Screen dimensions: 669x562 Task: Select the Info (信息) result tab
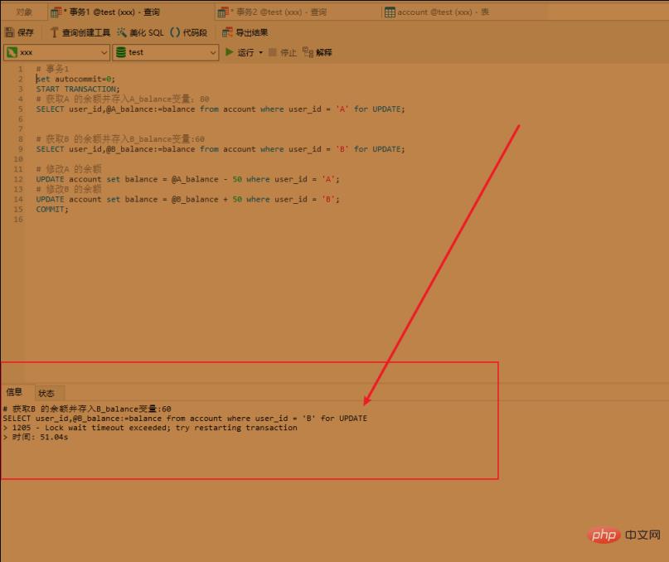(15, 392)
